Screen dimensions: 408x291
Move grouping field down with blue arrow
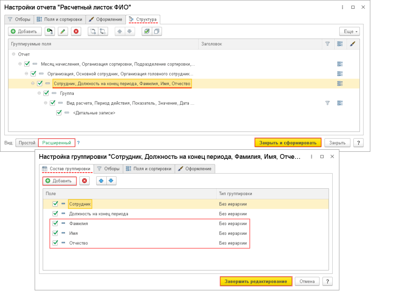[x=111, y=181]
